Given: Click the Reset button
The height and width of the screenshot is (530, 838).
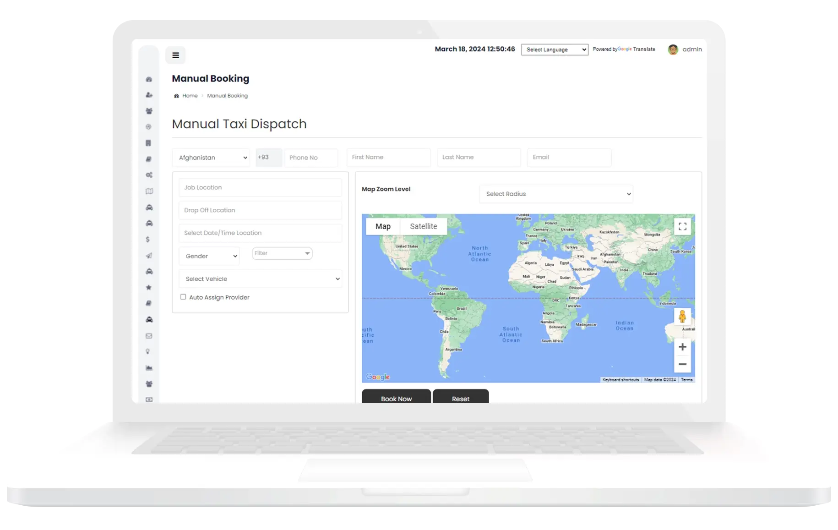Looking at the screenshot, I should click(x=461, y=397).
